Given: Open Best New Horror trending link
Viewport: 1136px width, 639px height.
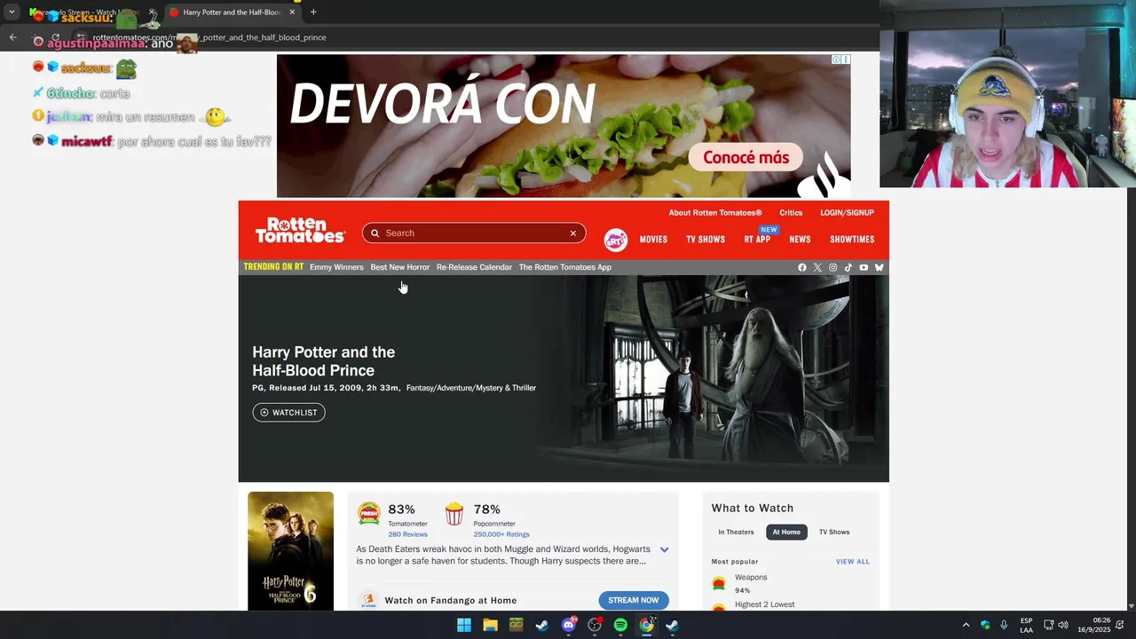Looking at the screenshot, I should point(399,267).
